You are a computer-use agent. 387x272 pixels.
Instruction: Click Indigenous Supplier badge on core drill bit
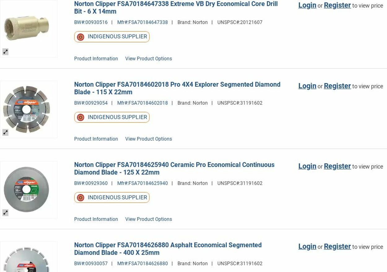(112, 37)
